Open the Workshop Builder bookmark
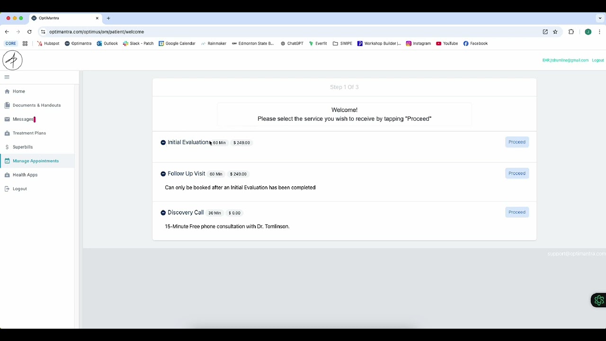The height and width of the screenshot is (341, 606). coord(379,44)
